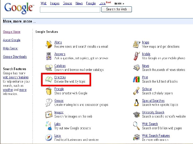Open the 'more »' link at top
The height and width of the screenshot is (144, 193).
click(x=119, y=3)
